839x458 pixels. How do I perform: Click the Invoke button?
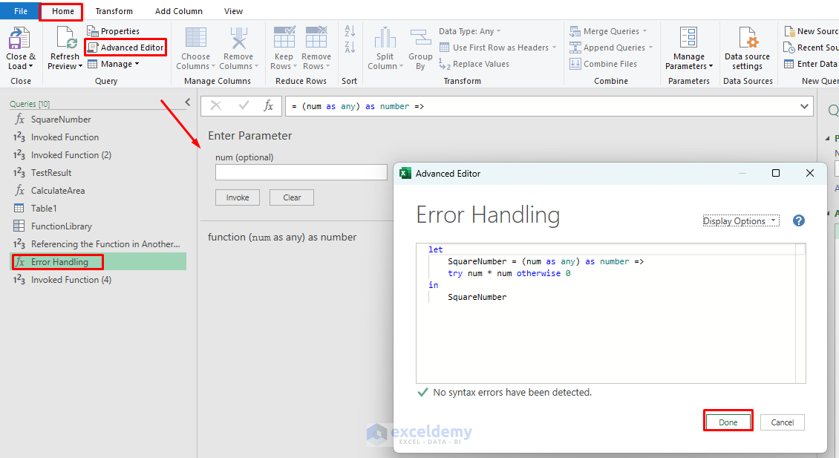point(238,197)
